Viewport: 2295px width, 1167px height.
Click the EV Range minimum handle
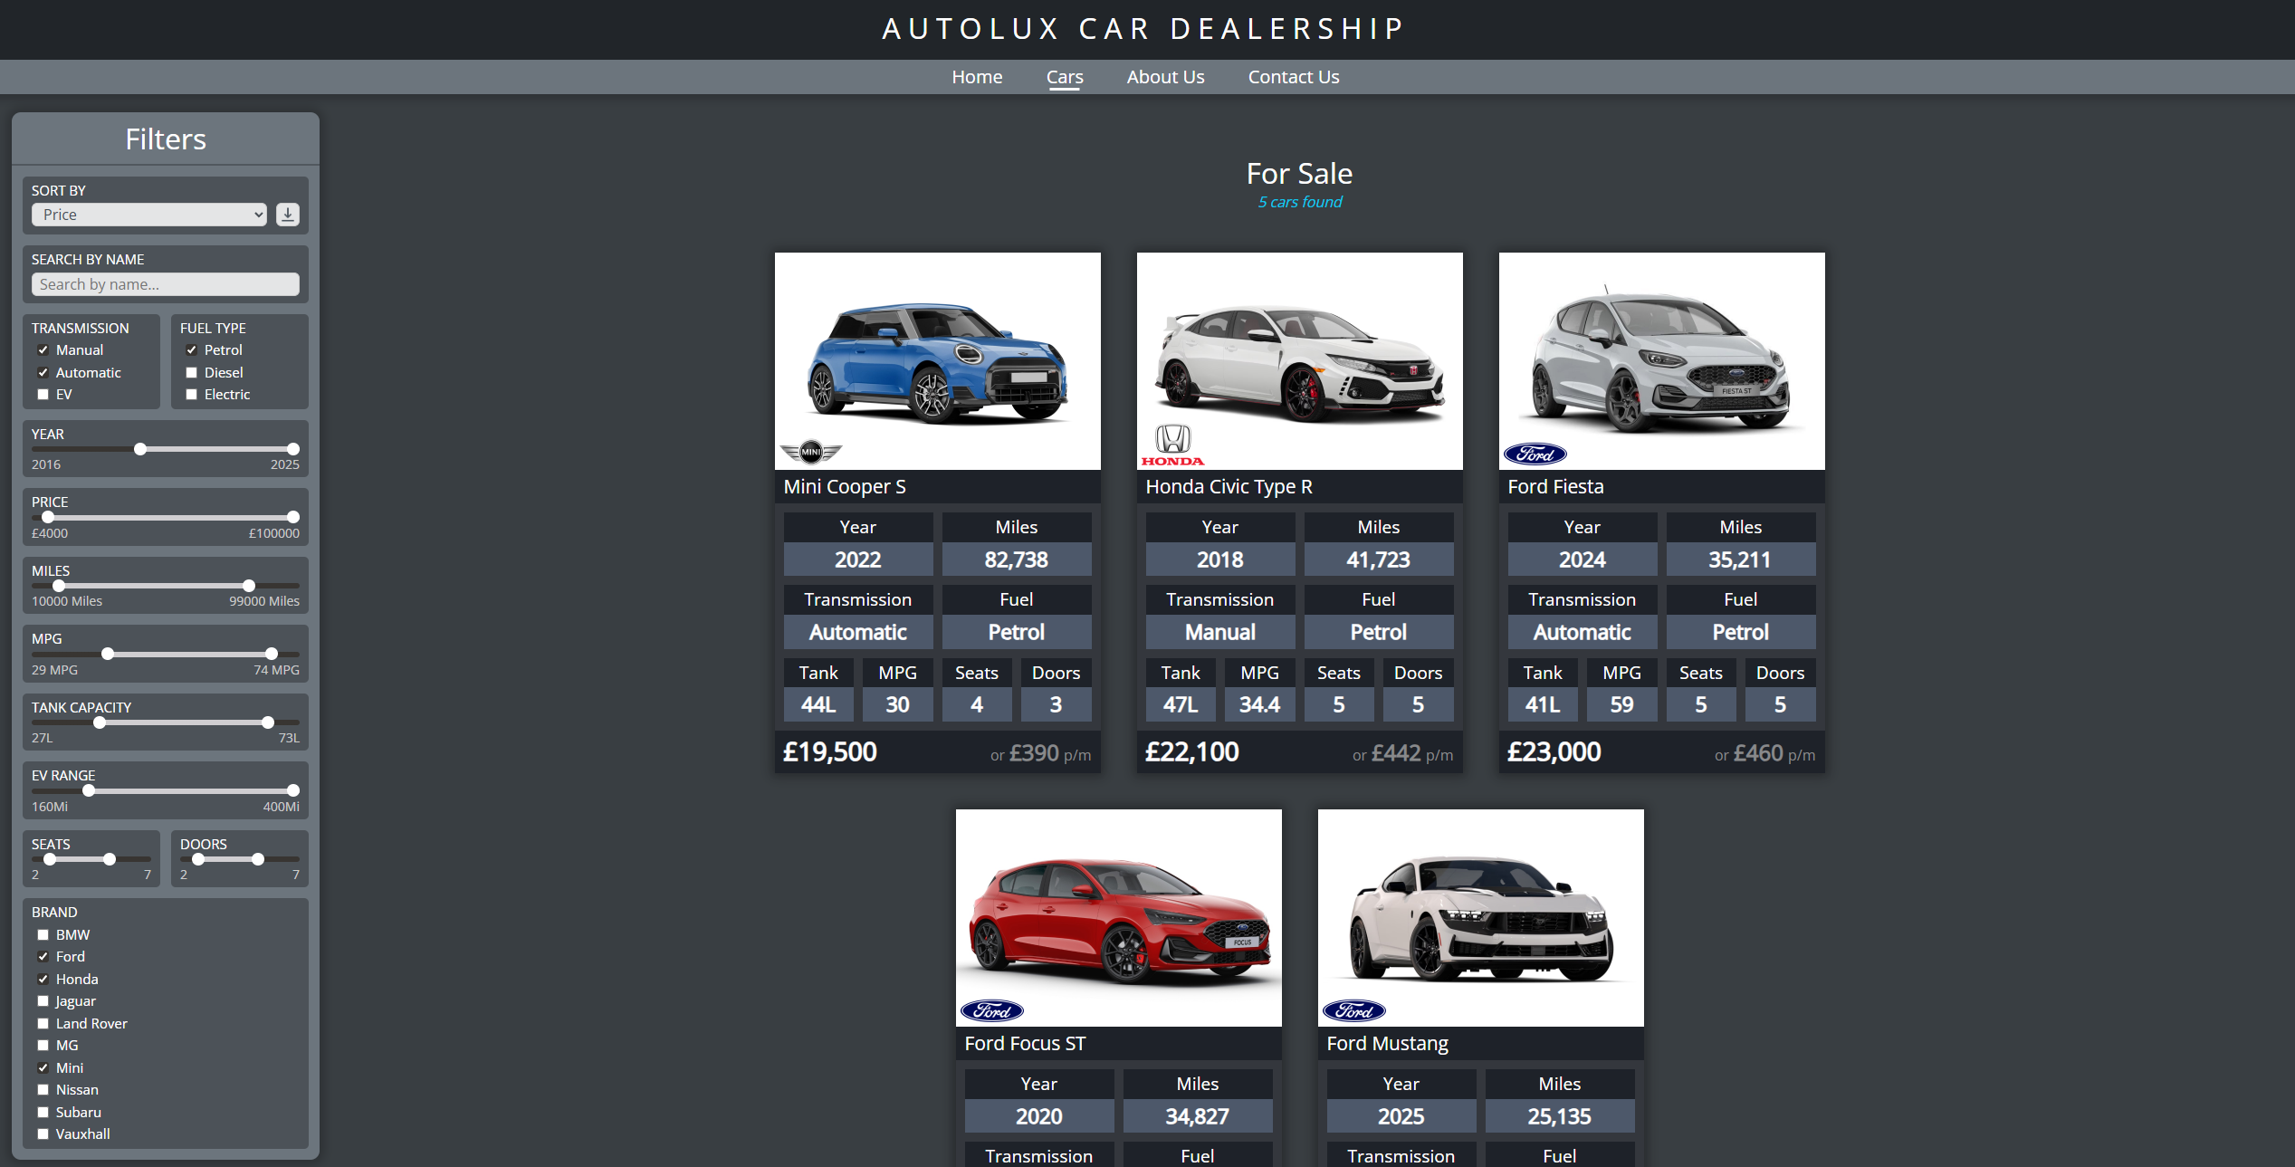coord(89,790)
